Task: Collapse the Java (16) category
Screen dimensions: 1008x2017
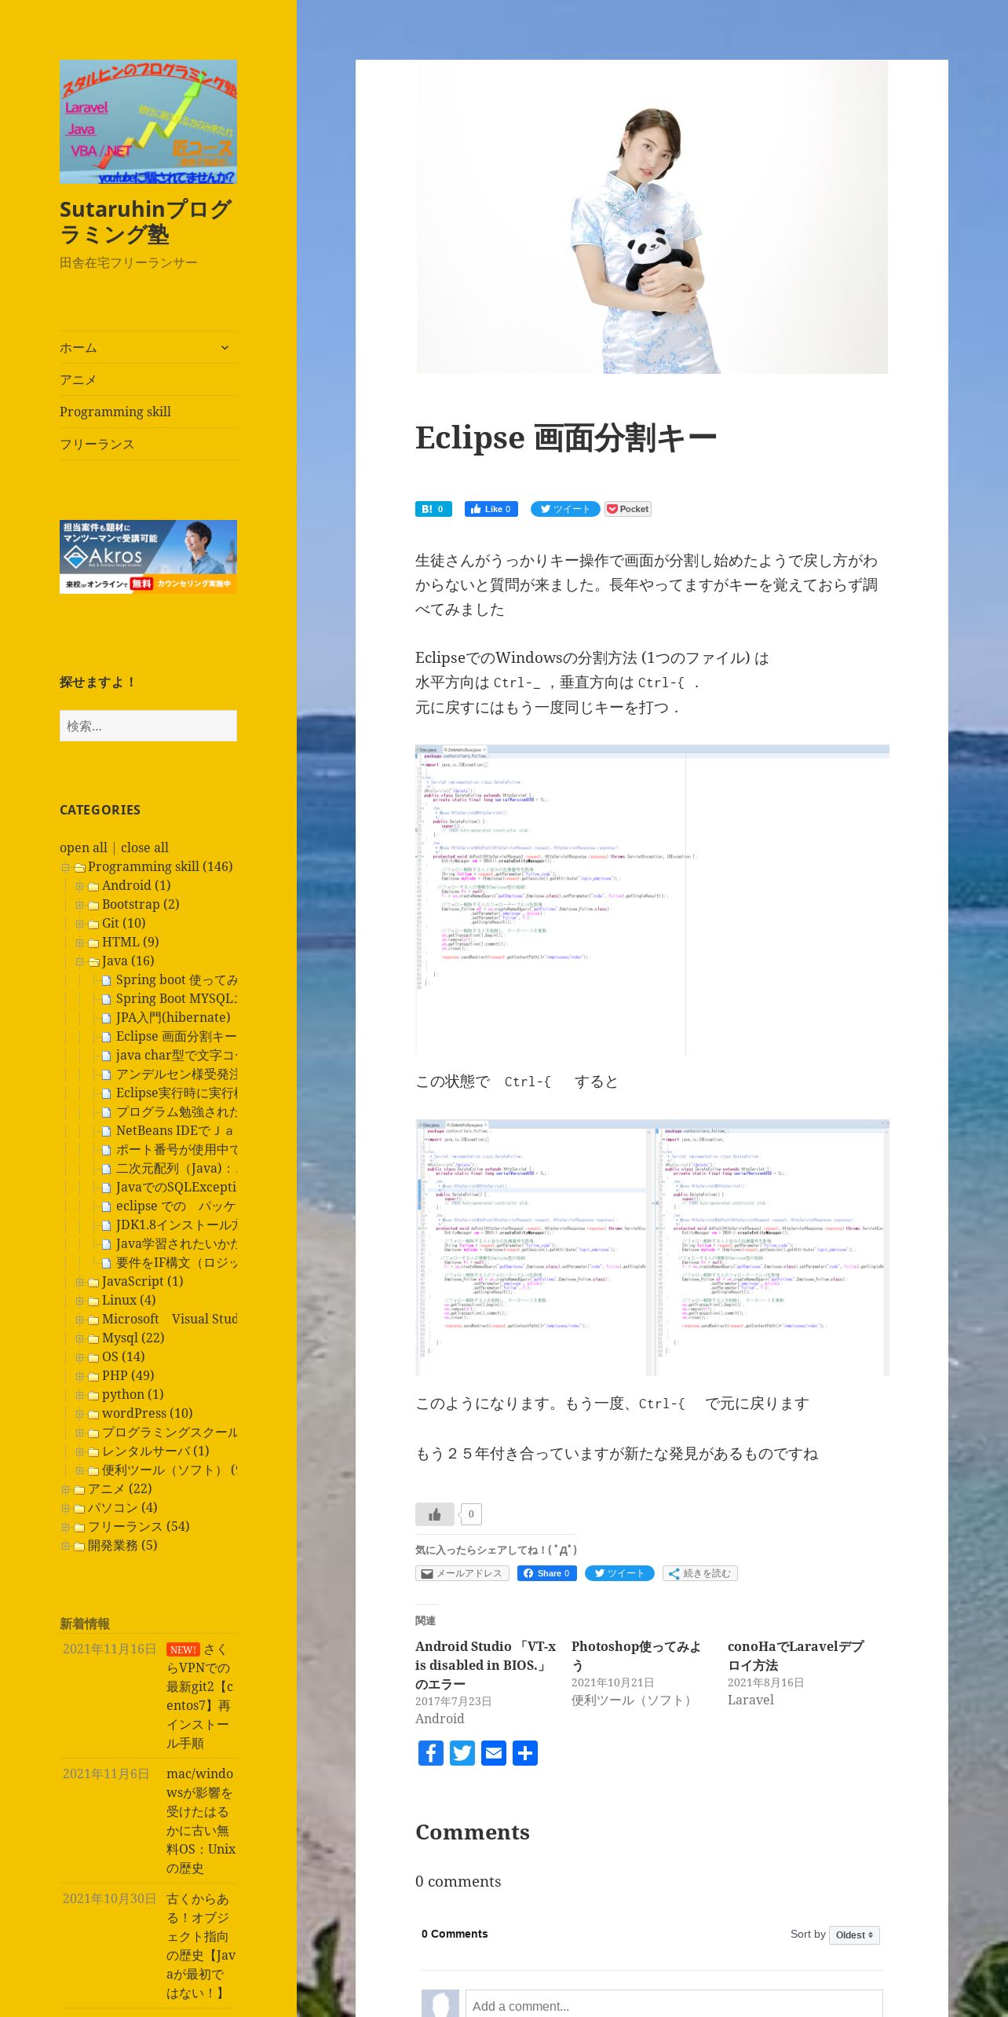Action: [79, 961]
